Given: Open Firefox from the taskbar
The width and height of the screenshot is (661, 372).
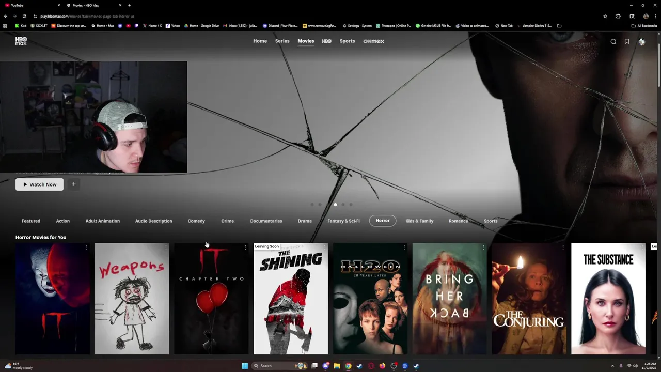Looking at the screenshot, I should (382, 366).
